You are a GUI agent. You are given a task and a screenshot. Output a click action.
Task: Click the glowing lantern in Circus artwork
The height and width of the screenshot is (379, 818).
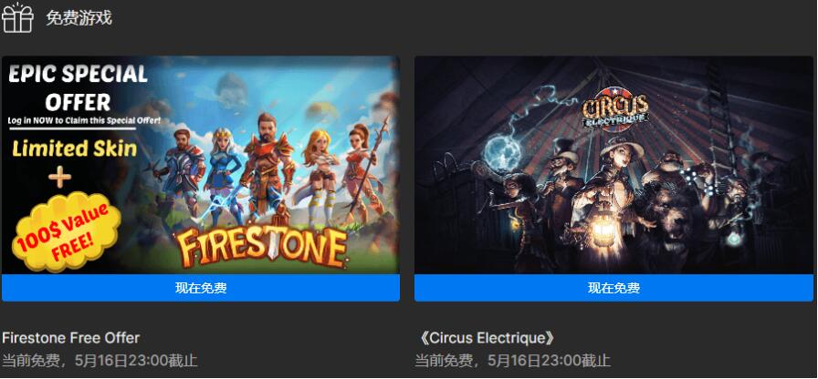tap(602, 225)
